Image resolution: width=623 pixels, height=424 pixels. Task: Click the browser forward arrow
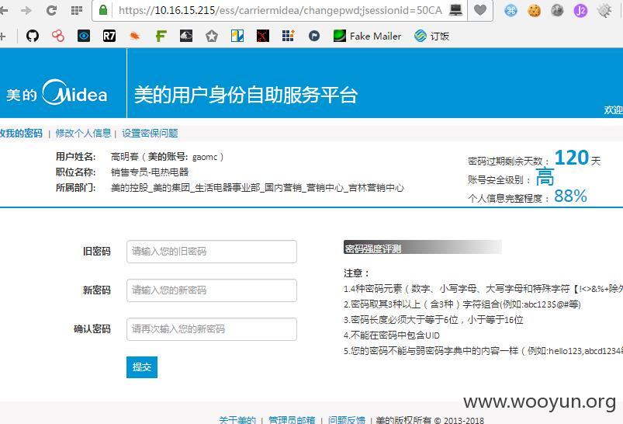tap(26, 10)
